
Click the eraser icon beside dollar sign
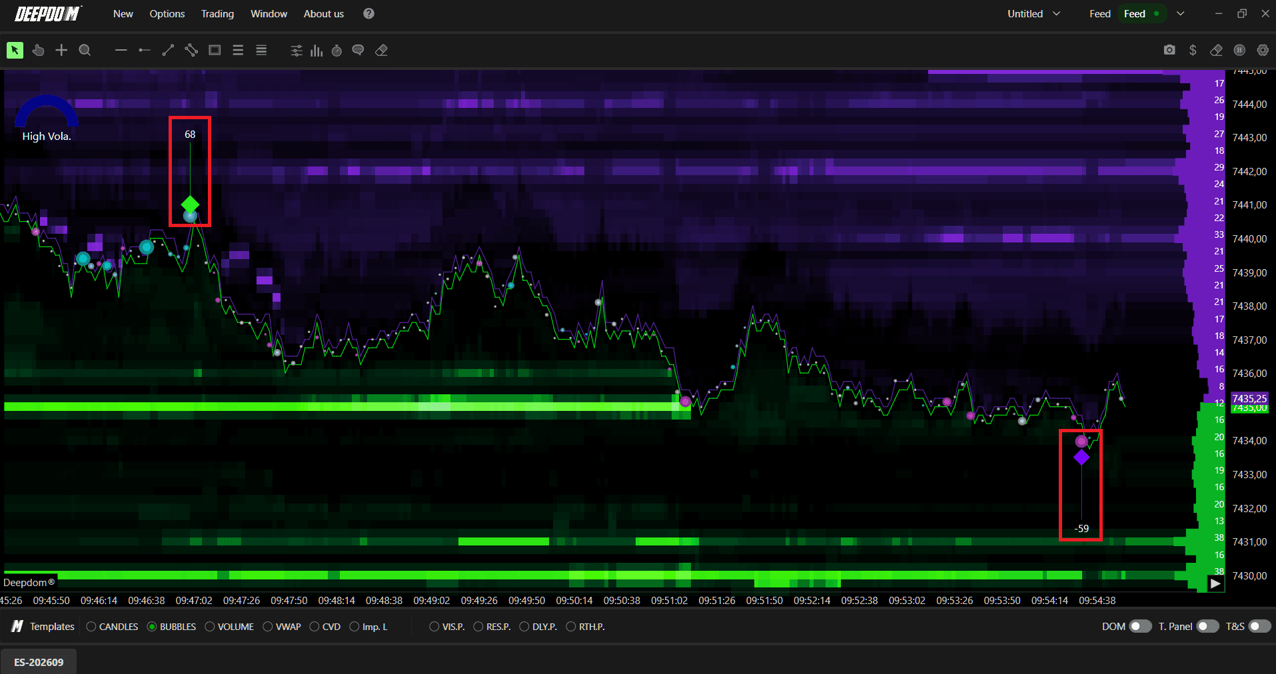coord(1216,50)
